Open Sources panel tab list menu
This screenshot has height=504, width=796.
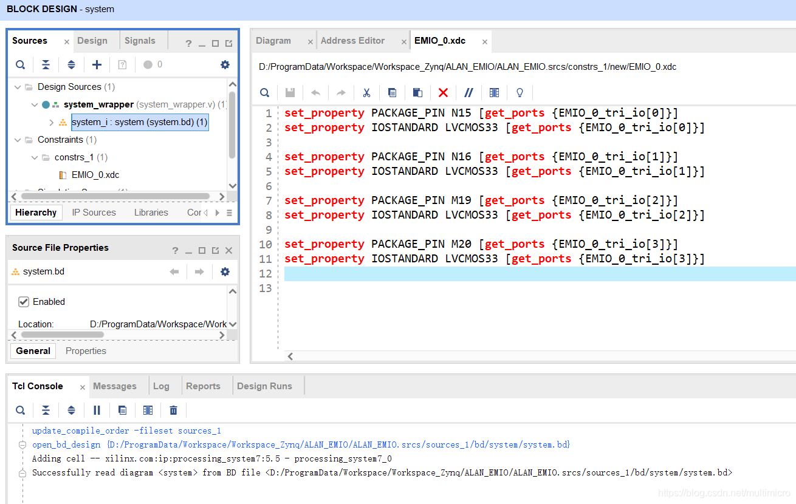tap(229, 213)
